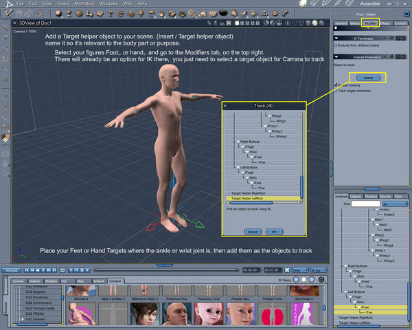The image size is (412, 330).
Task: Collapse Right Buttock in Instance tree
Action: [x=346, y=266]
